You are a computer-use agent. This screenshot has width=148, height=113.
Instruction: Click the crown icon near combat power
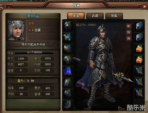point(128,26)
